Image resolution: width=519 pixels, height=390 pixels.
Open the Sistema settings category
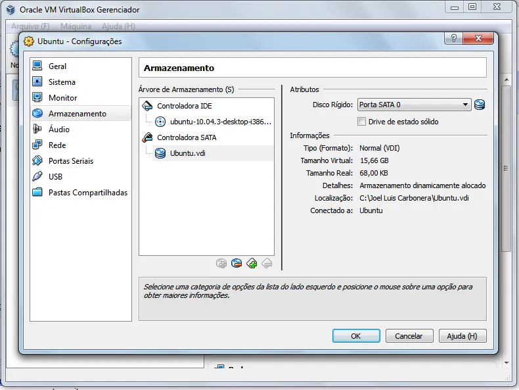(x=80, y=82)
